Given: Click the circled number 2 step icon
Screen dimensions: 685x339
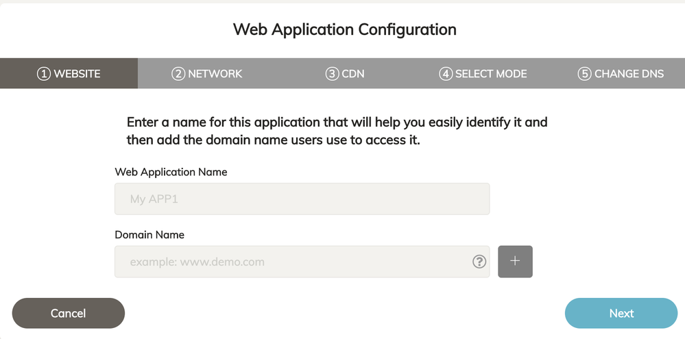Looking at the screenshot, I should pos(178,73).
